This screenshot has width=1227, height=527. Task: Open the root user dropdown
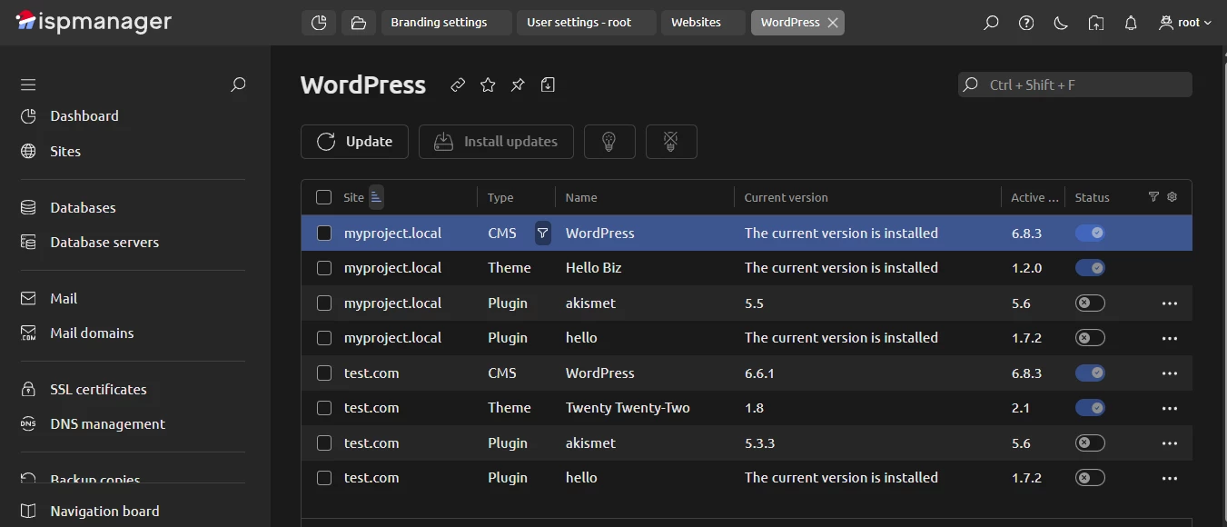click(x=1185, y=23)
